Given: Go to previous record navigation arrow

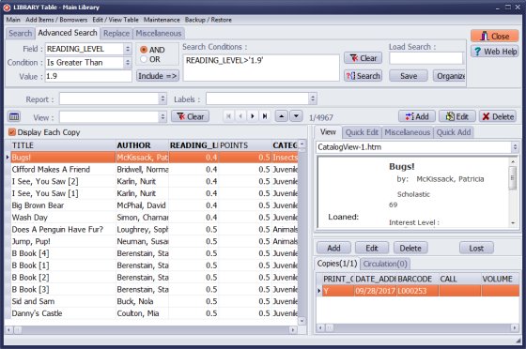Looking at the screenshot, I should pos(240,116).
